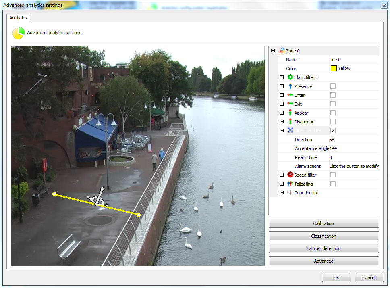Select the left endpoint of yellow line
The image size is (390, 288).
pyautogui.click(x=54, y=194)
